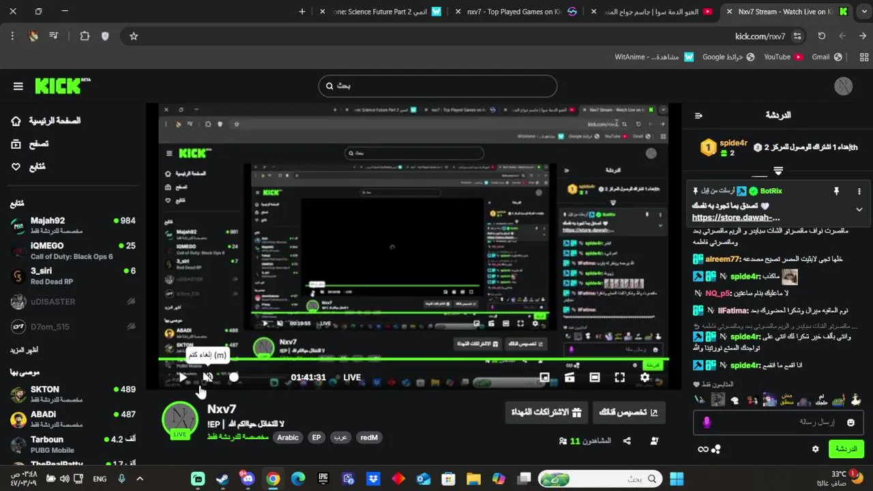Go to الصفحة الرئيسية home page
Screen dimensions: 873x491
pos(46,121)
